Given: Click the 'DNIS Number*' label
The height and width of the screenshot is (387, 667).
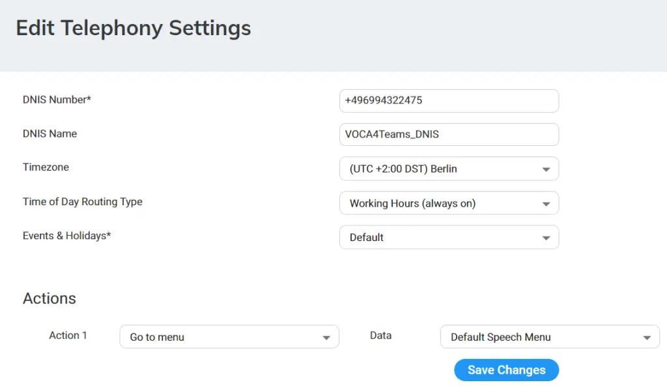Looking at the screenshot, I should (x=57, y=100).
